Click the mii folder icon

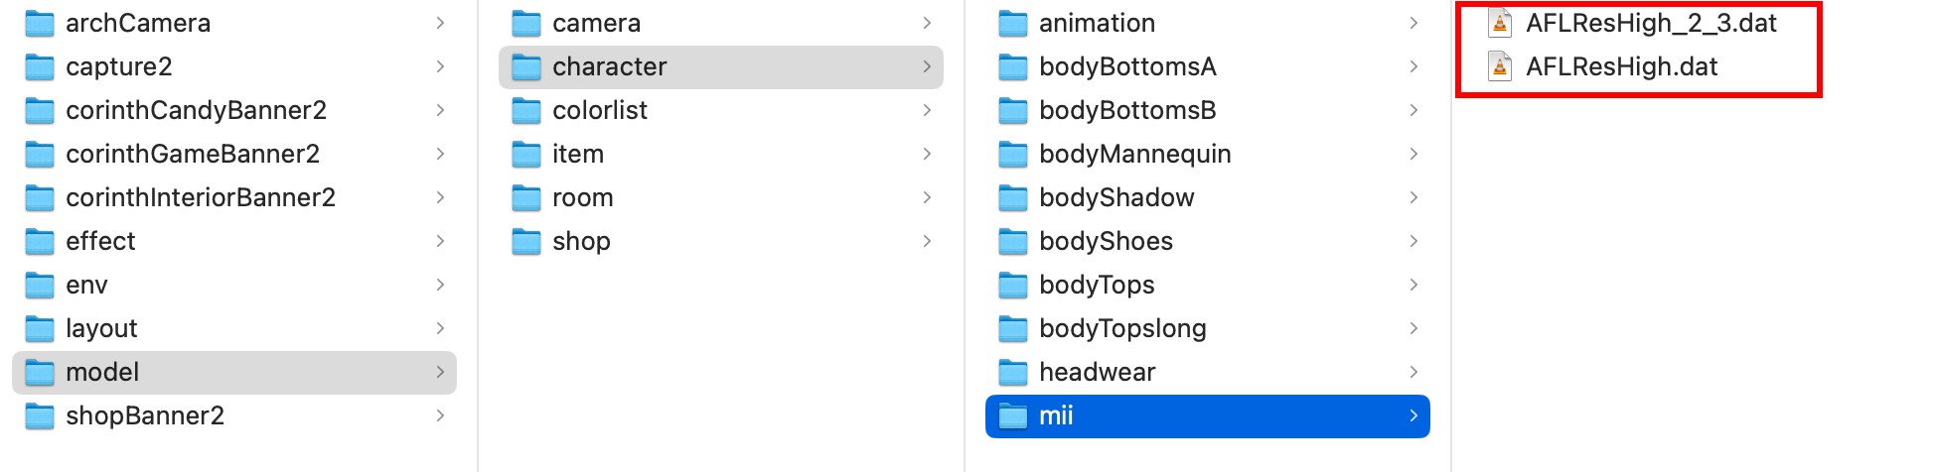1012,416
